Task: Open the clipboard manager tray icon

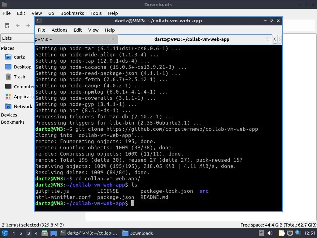Action: tap(281, 233)
